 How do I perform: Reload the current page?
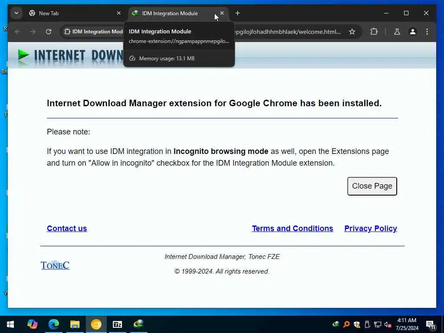[49, 32]
